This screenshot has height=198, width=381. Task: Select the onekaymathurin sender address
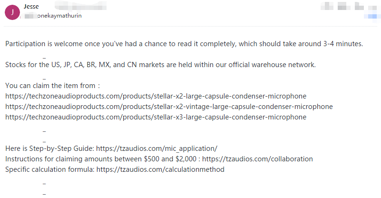pyautogui.click(x=59, y=16)
